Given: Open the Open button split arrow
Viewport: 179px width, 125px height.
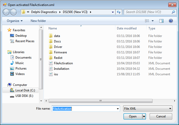Looking at the screenshot, I should pyautogui.click(x=144, y=116).
